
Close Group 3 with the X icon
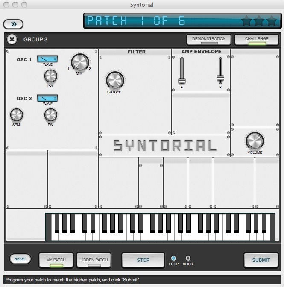pyautogui.click(x=12, y=39)
